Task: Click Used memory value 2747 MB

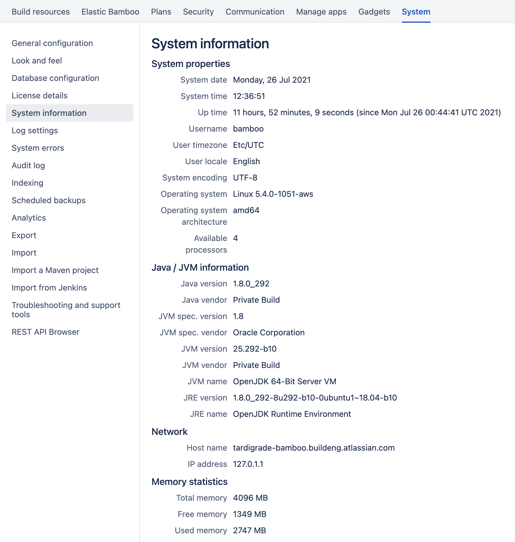Action: click(249, 530)
